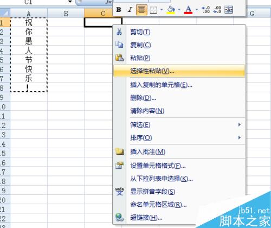
Task: Select row 9 header
Action: (x=5, y=97)
